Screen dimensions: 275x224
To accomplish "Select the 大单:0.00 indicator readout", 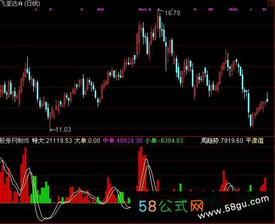I will 87,141.
